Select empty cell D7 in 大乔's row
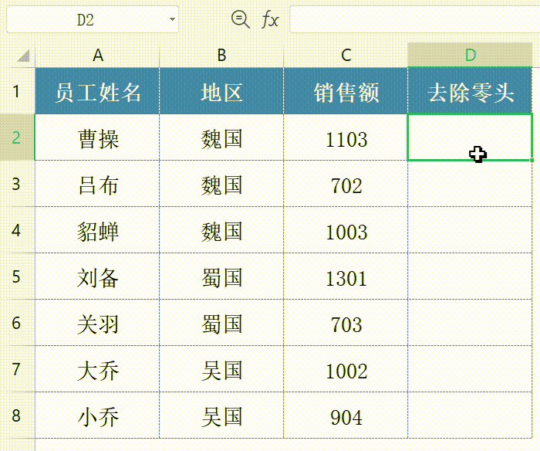The width and height of the screenshot is (540, 451). [470, 369]
